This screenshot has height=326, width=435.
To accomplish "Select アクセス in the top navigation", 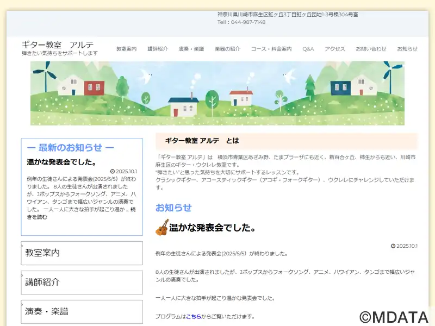I will pos(335,49).
